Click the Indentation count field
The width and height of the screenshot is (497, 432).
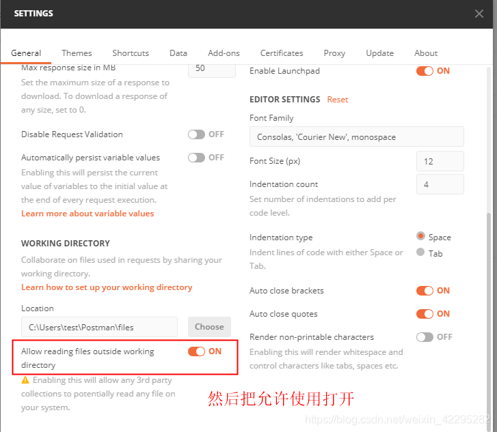440,184
